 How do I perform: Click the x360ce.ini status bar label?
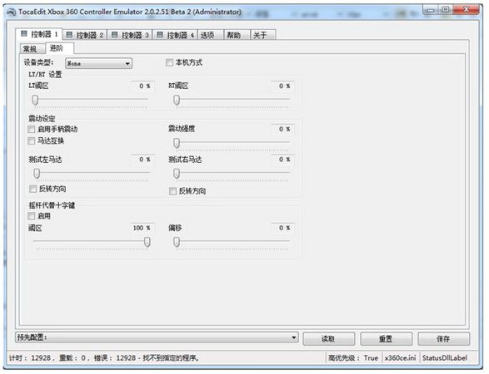click(400, 358)
